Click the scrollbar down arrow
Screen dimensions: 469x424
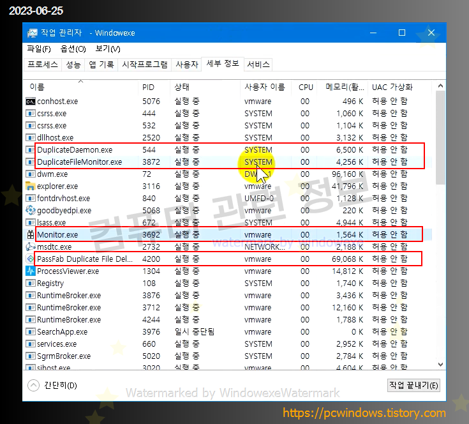(440, 364)
